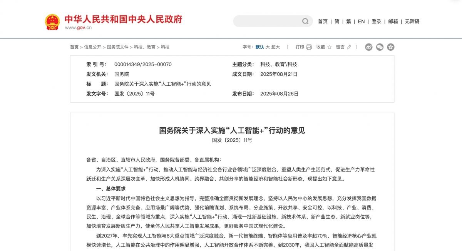Switch font size to 超大
Screen dimensions: 462x251
(276, 47)
